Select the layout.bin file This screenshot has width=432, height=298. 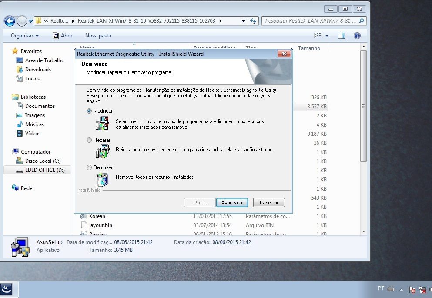coord(203,225)
